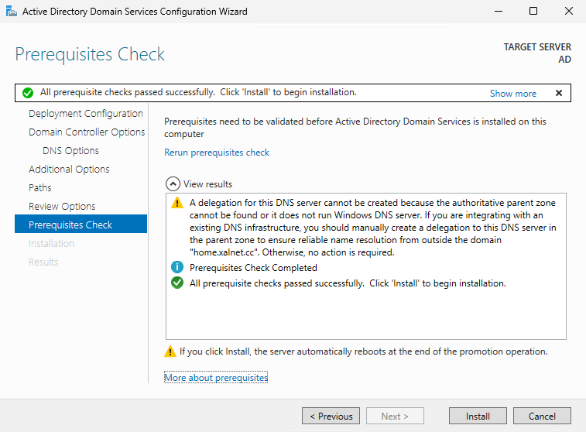Viewport: 586px width, 432px height.
Task: Open Domain Controller Options page
Action: (x=87, y=132)
